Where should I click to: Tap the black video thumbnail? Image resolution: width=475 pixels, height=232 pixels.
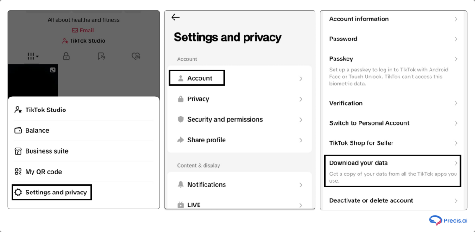32,79
